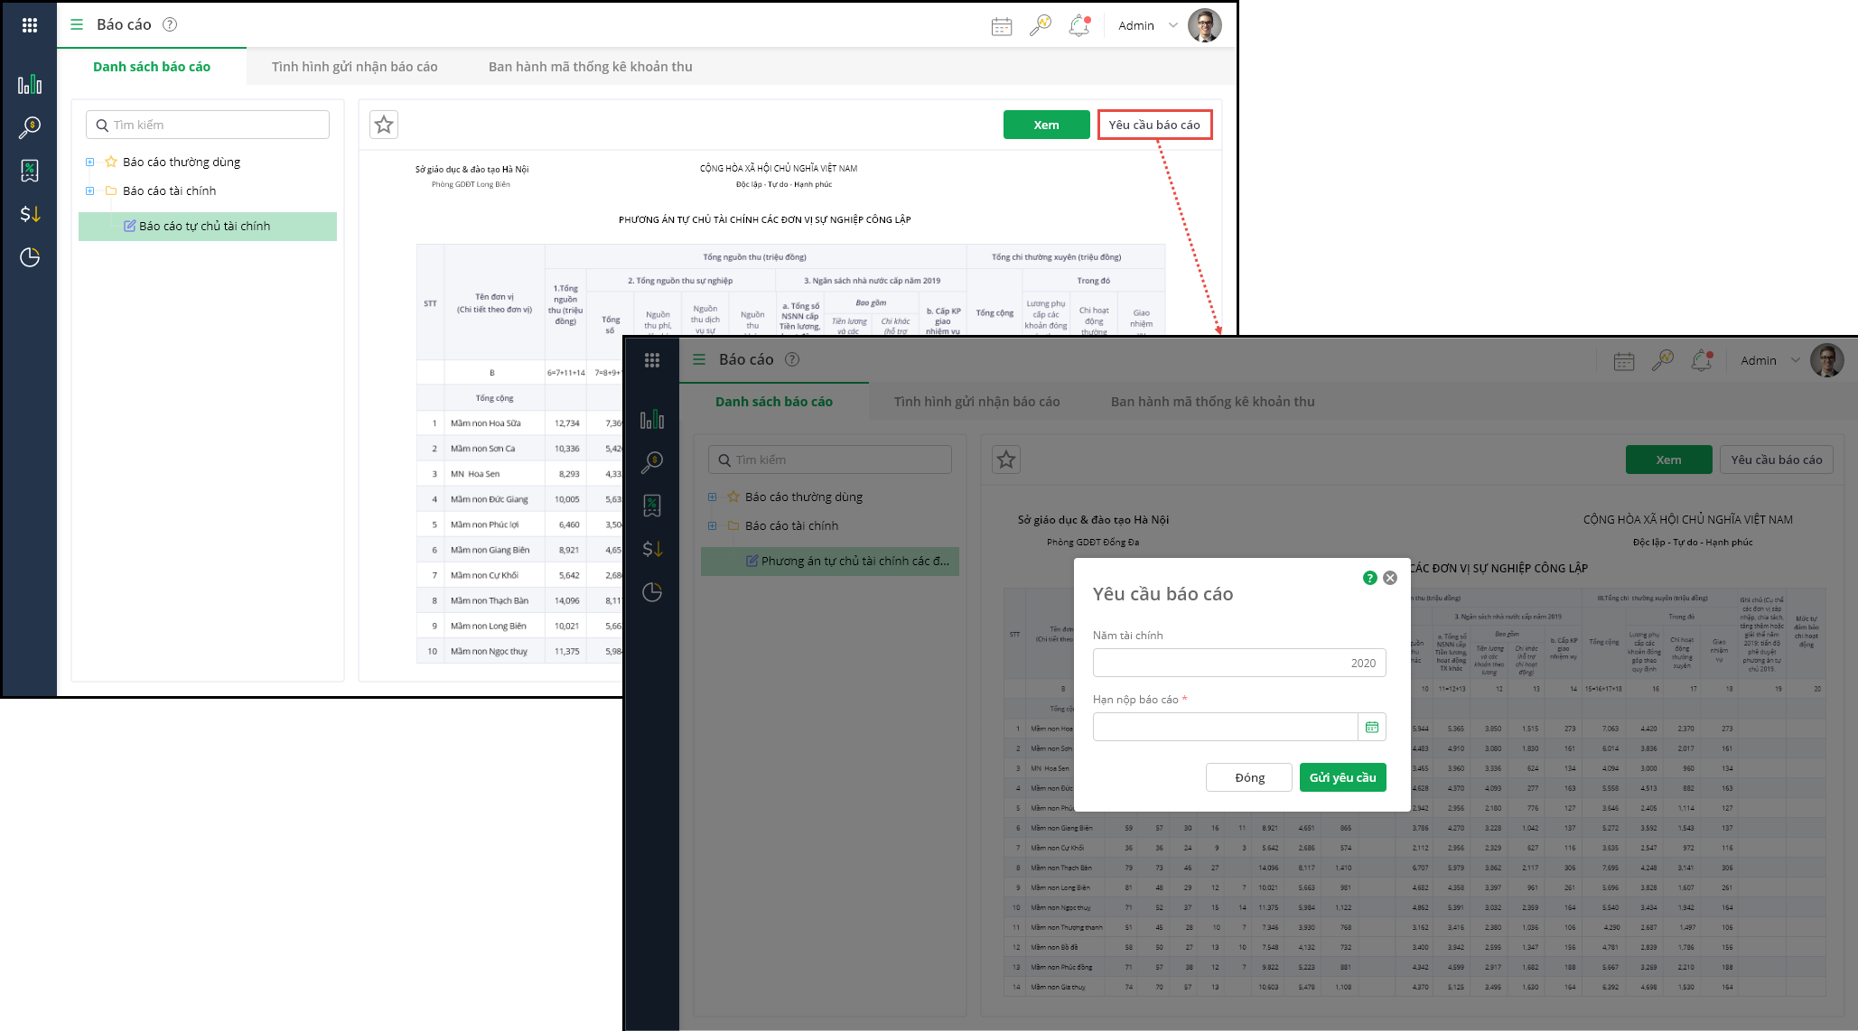1858x1031 pixels.
Task: Click the percent receipt sidebar icon
Action: 30,171
